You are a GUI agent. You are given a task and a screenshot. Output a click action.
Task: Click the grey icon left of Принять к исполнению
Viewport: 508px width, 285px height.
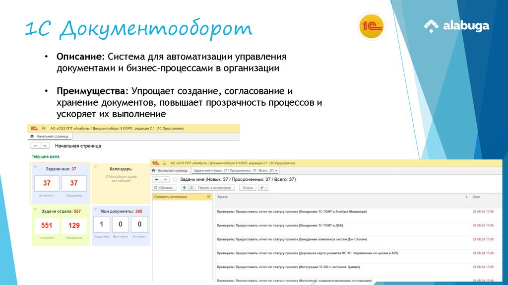(191, 188)
